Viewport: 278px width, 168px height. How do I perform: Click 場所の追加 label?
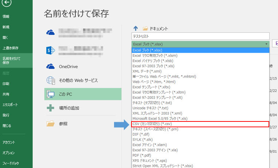[69, 108]
